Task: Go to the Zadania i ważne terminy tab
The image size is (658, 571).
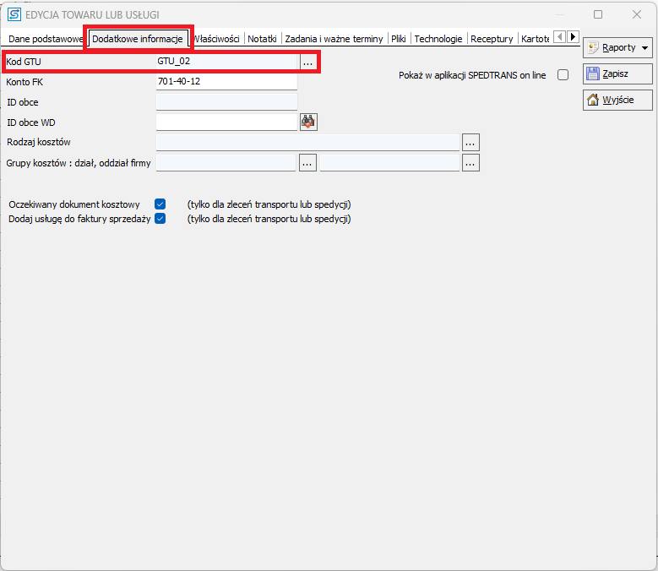Action: click(x=334, y=39)
